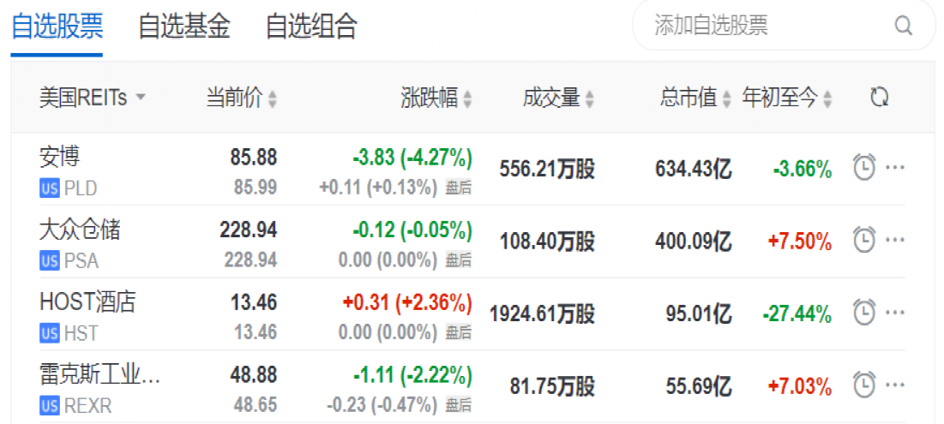This screenshot has height=424, width=944.
Task: Set a price alert for 大众仓储 PSA
Action: tap(864, 239)
